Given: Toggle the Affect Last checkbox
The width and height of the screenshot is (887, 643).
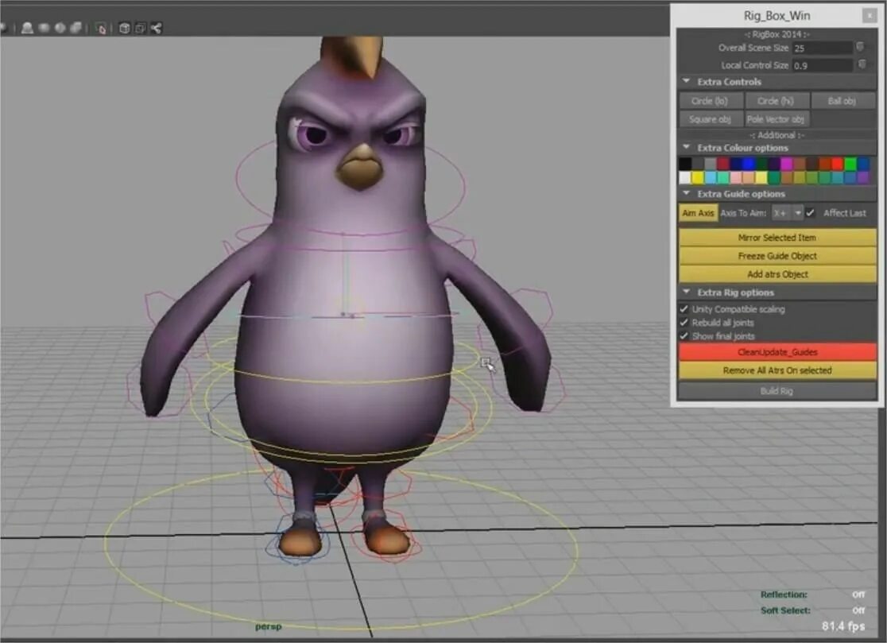Looking at the screenshot, I should [x=811, y=213].
